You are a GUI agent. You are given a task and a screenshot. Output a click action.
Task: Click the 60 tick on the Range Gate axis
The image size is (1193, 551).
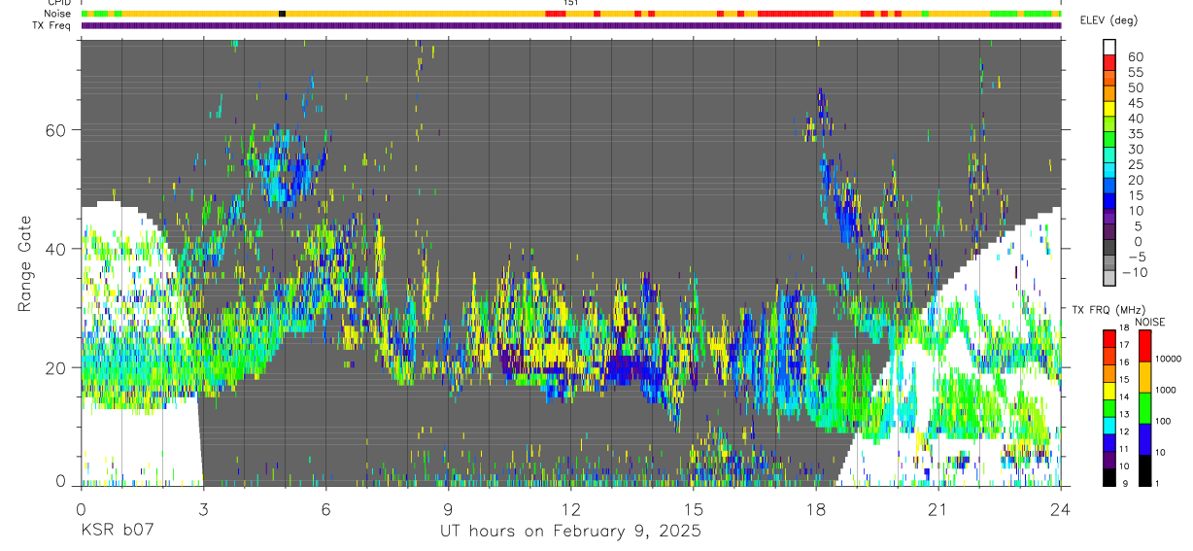57,130
